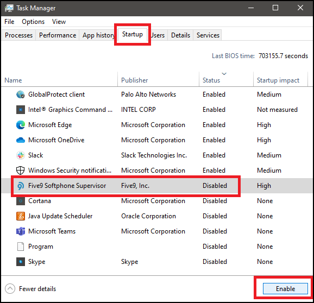The width and height of the screenshot is (314, 303).
Task: Open the View menu
Action: coord(59,22)
